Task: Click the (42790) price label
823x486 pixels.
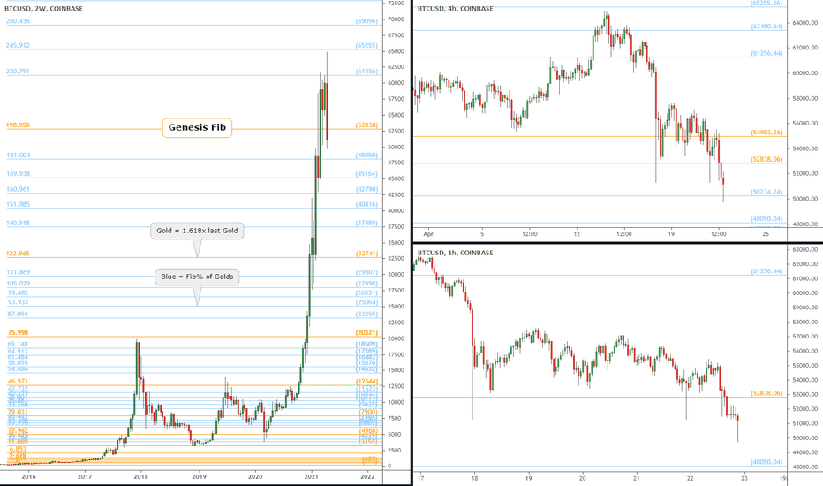Action: click(366, 189)
